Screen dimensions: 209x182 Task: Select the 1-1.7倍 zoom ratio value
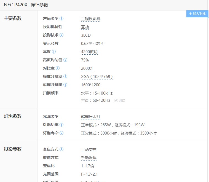[88, 166]
